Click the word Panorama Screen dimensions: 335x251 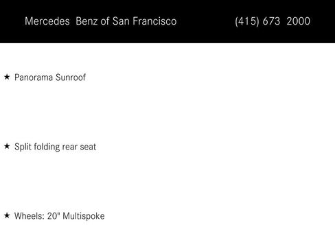pos(34,77)
